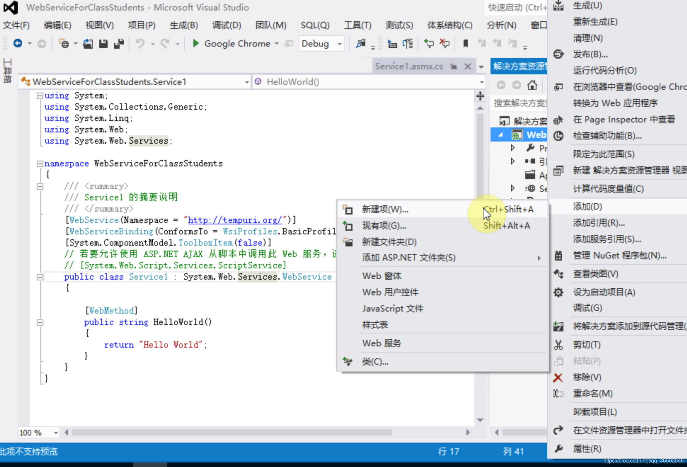Click 类(C) option in context menu

(x=375, y=361)
